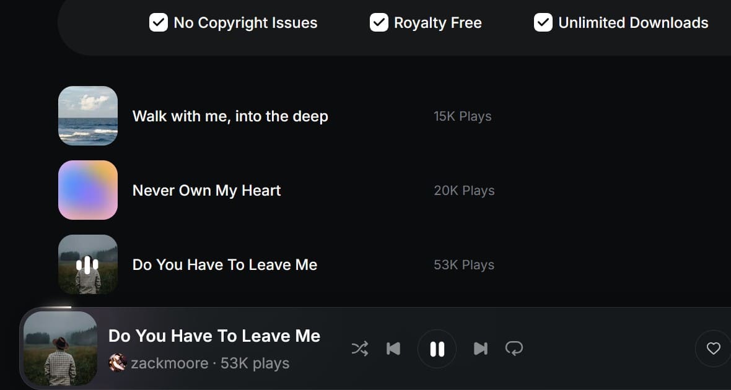Image resolution: width=731 pixels, height=390 pixels.
Task: Click the song title in player bar
Action: coord(214,336)
